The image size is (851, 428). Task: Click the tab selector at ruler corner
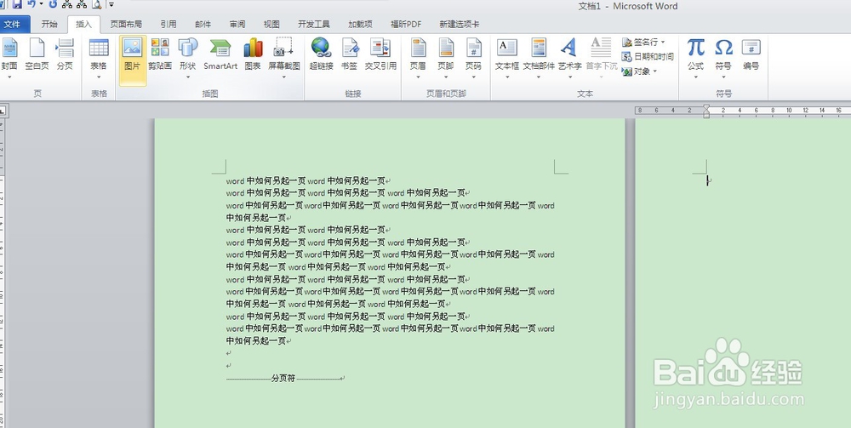pos(3,110)
